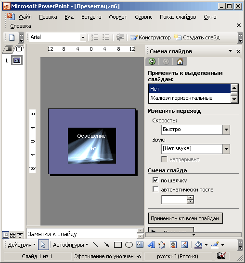245x263 pixels.
Task: Open the Формат menu
Action: coord(118,17)
